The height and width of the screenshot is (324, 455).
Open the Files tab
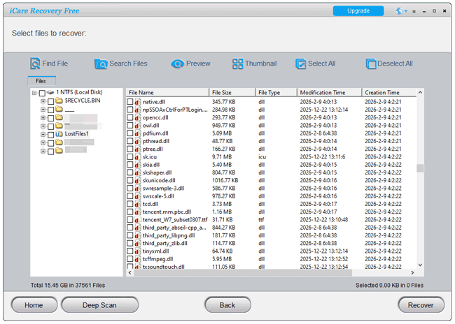(41, 81)
